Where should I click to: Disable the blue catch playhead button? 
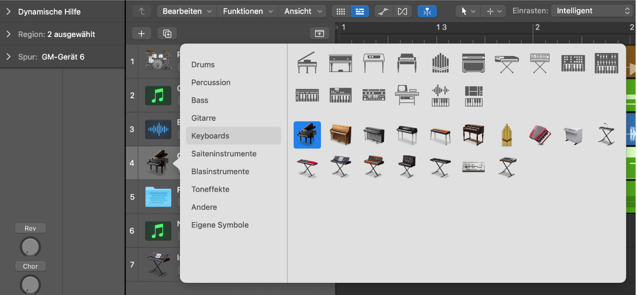click(x=427, y=11)
